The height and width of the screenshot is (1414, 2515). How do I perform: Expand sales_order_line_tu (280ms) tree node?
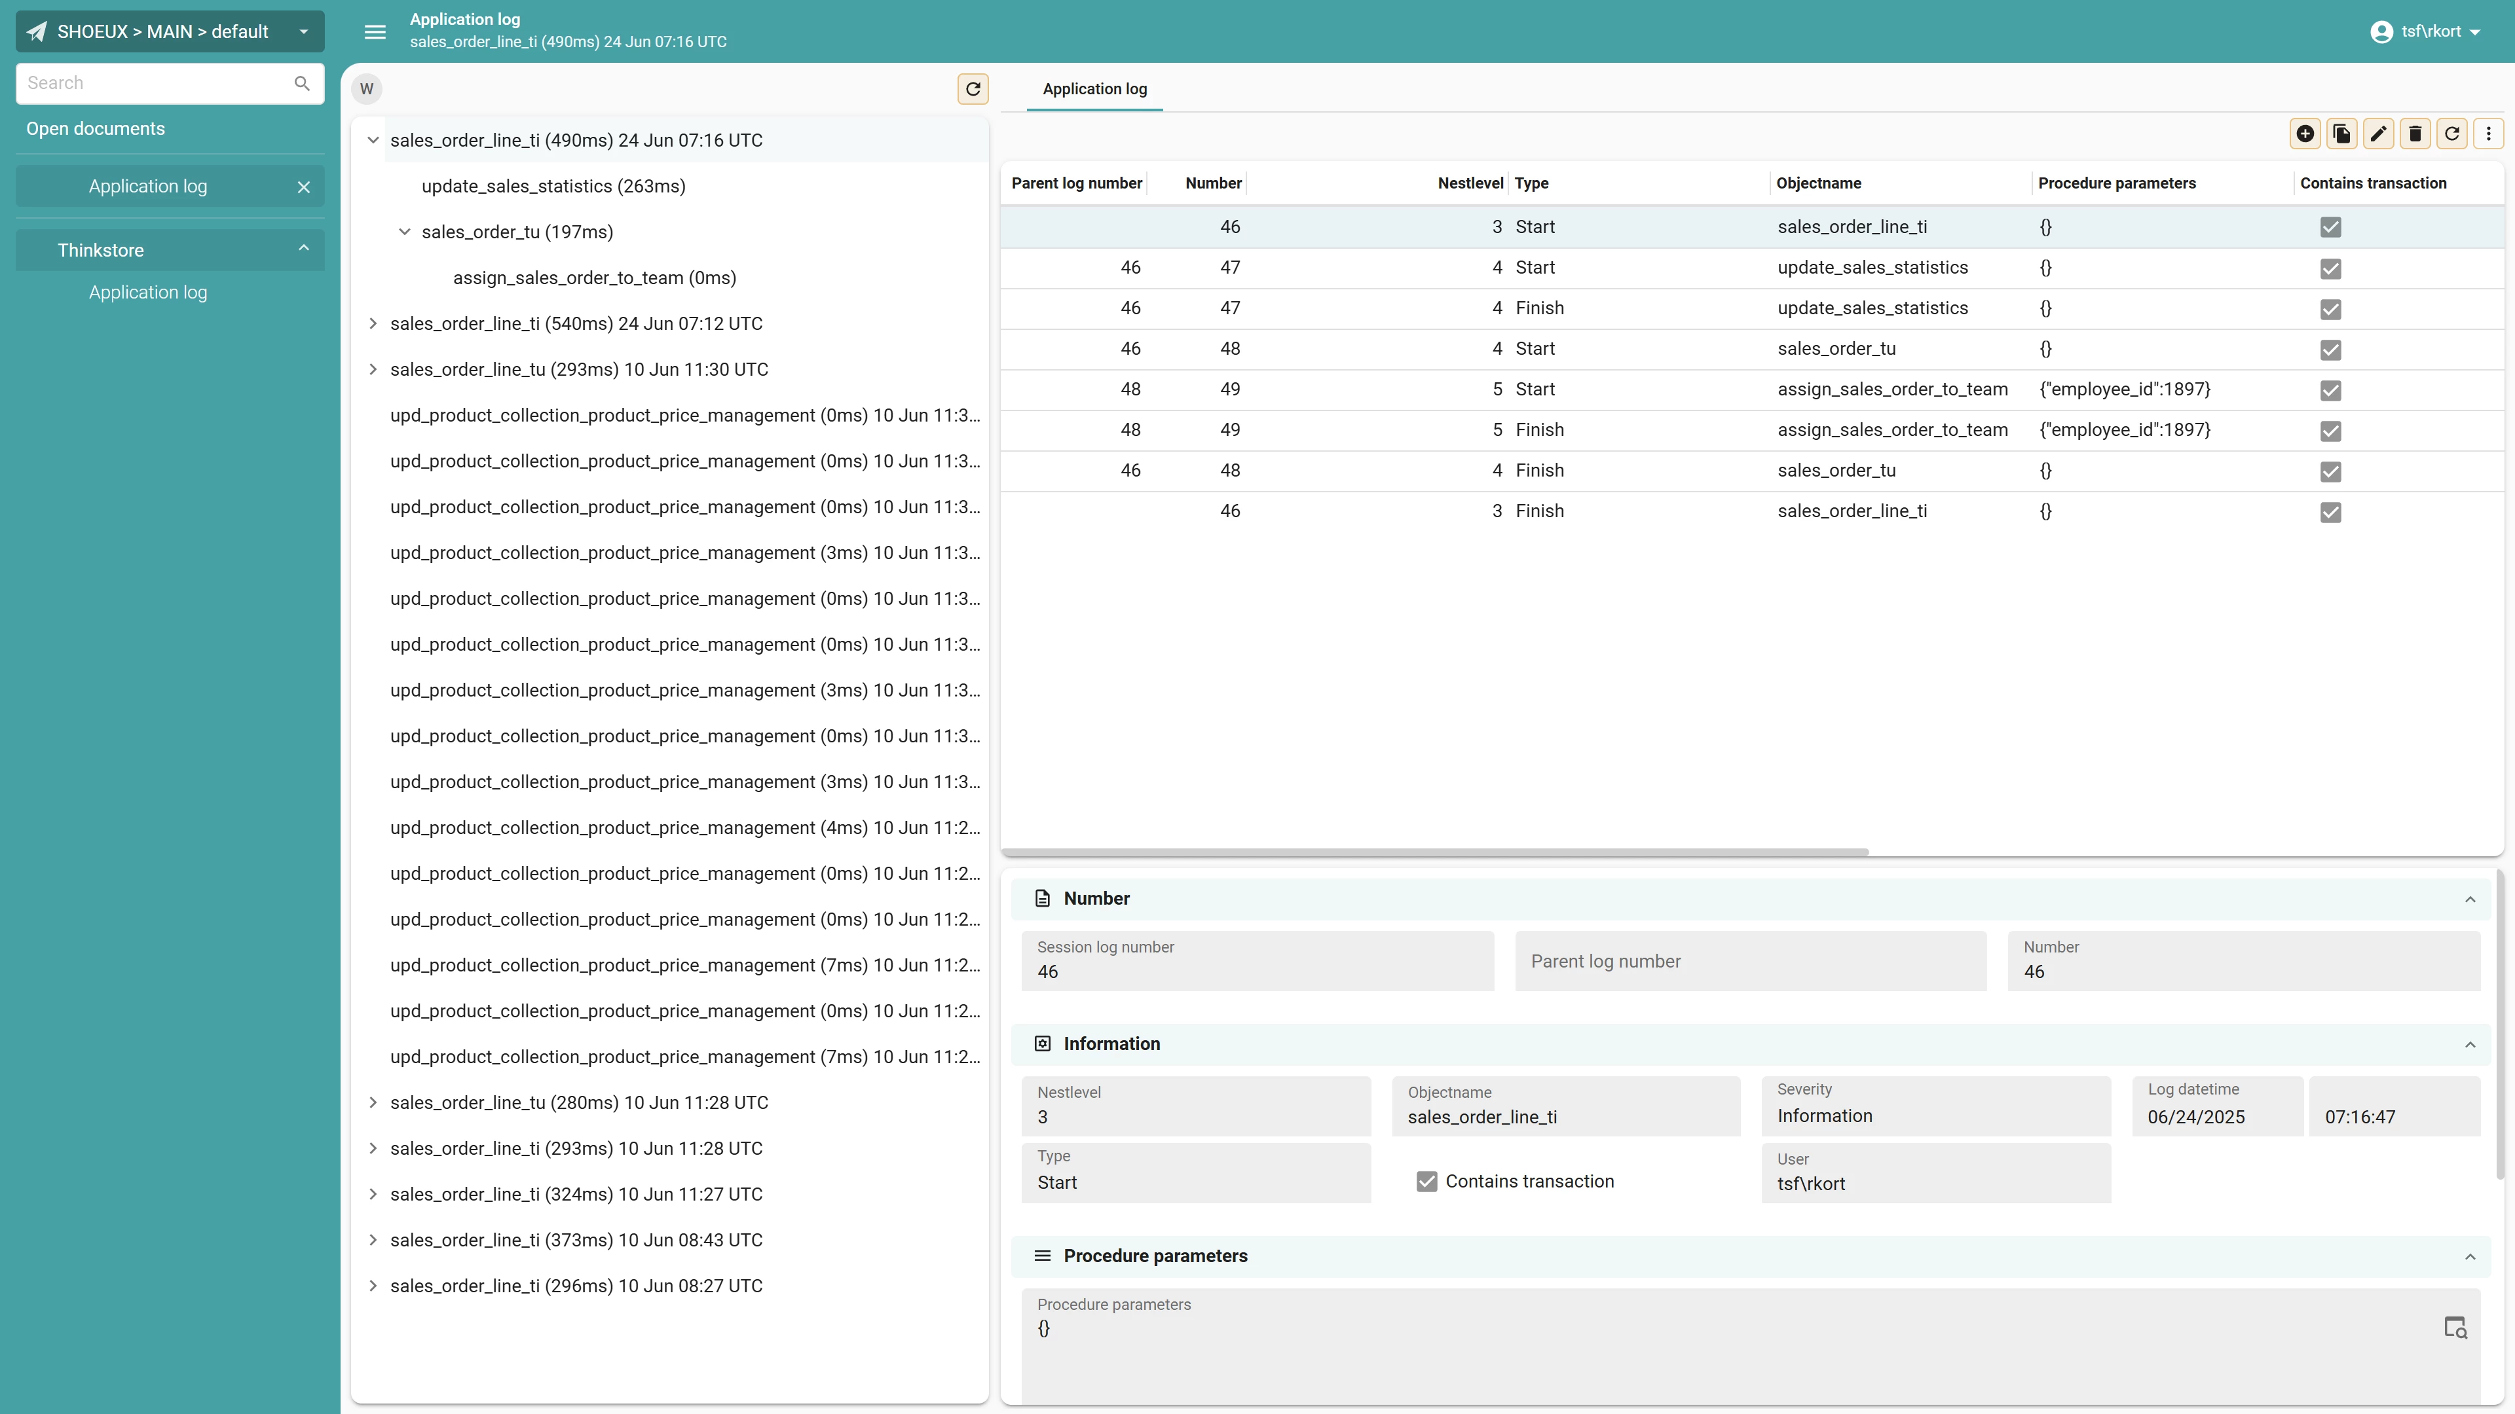tap(373, 1102)
